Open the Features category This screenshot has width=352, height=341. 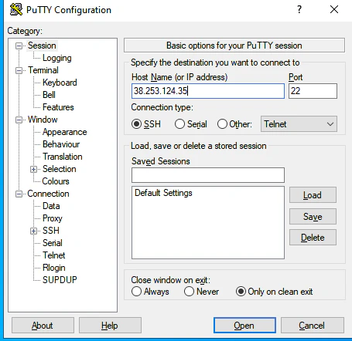tap(58, 107)
